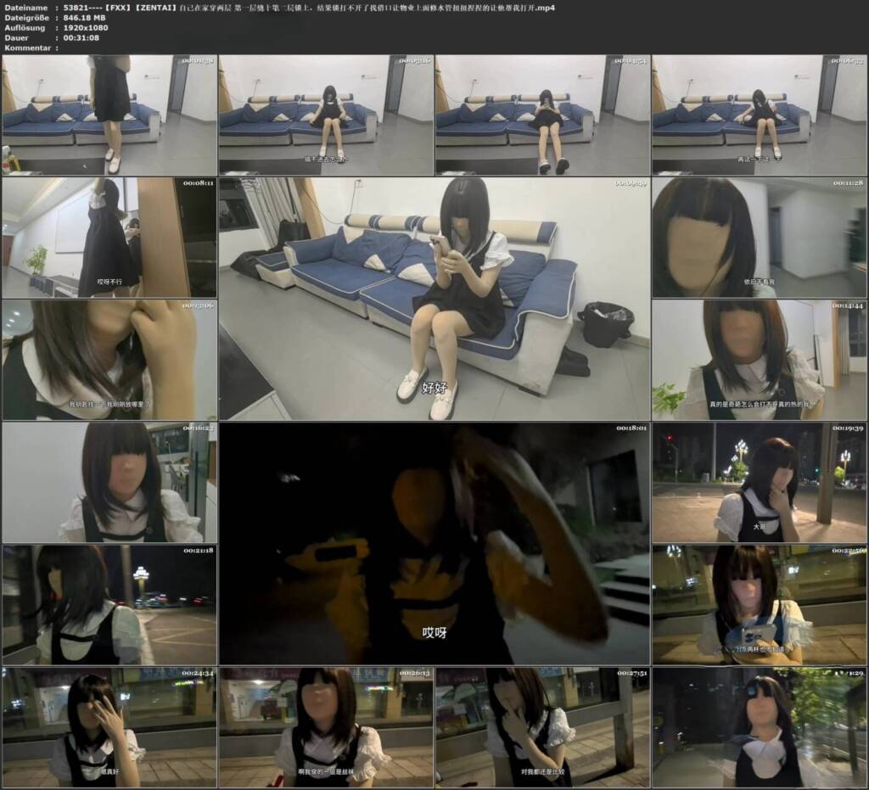Screen dimensions: 869x790
Task: Open the thumbnail stamped 00:14:44
Action: point(760,360)
